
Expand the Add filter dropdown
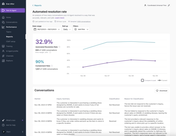(x=81, y=29)
